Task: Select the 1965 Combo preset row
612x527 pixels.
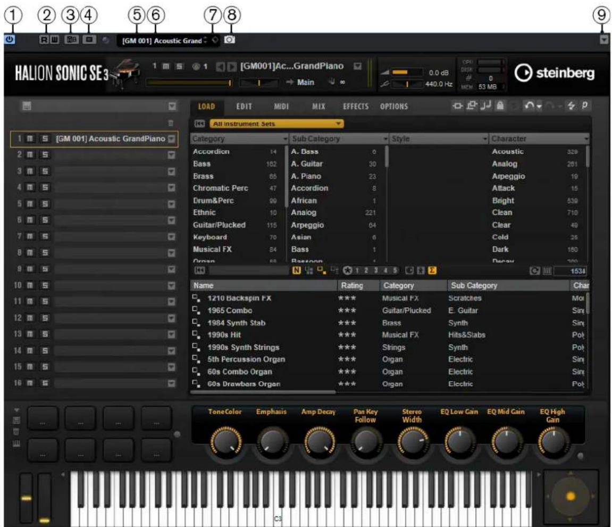Action: tap(388, 310)
